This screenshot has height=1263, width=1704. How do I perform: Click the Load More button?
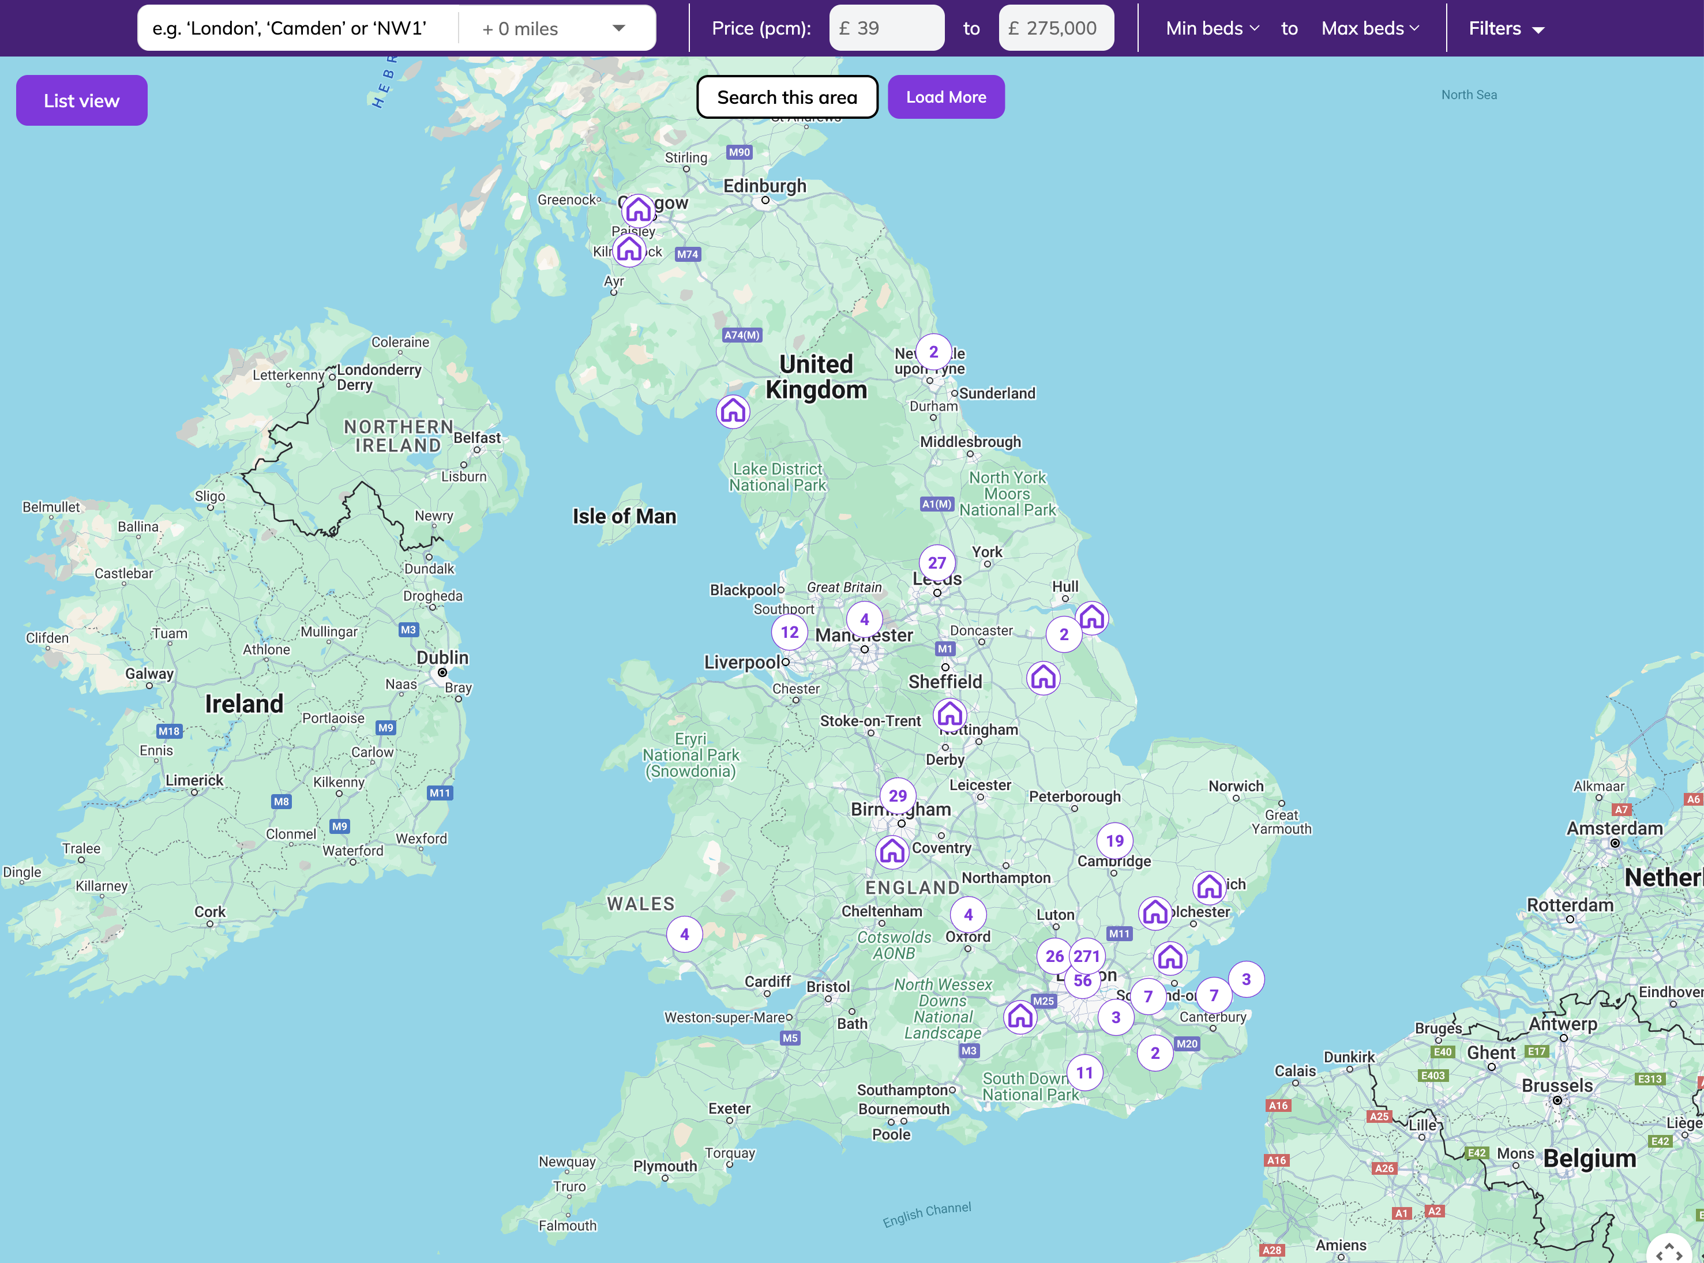(945, 97)
